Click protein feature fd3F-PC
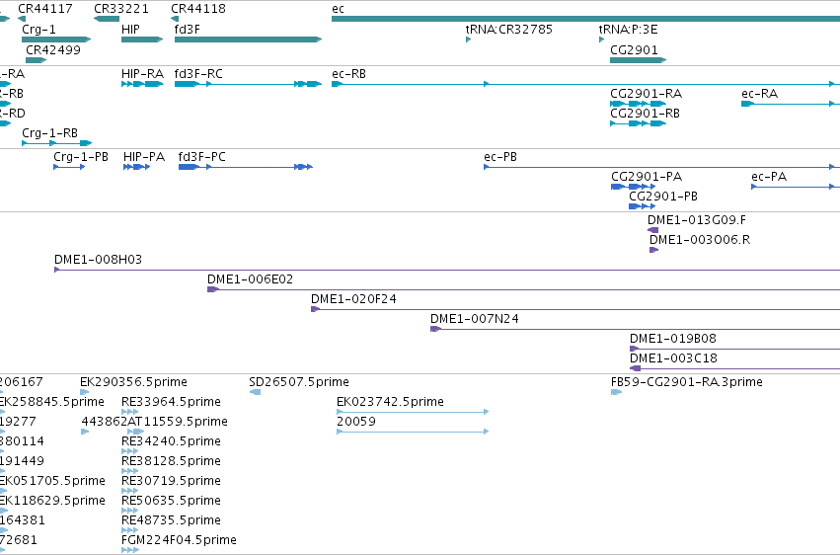Screen dimensions: 840x555 tap(246, 167)
